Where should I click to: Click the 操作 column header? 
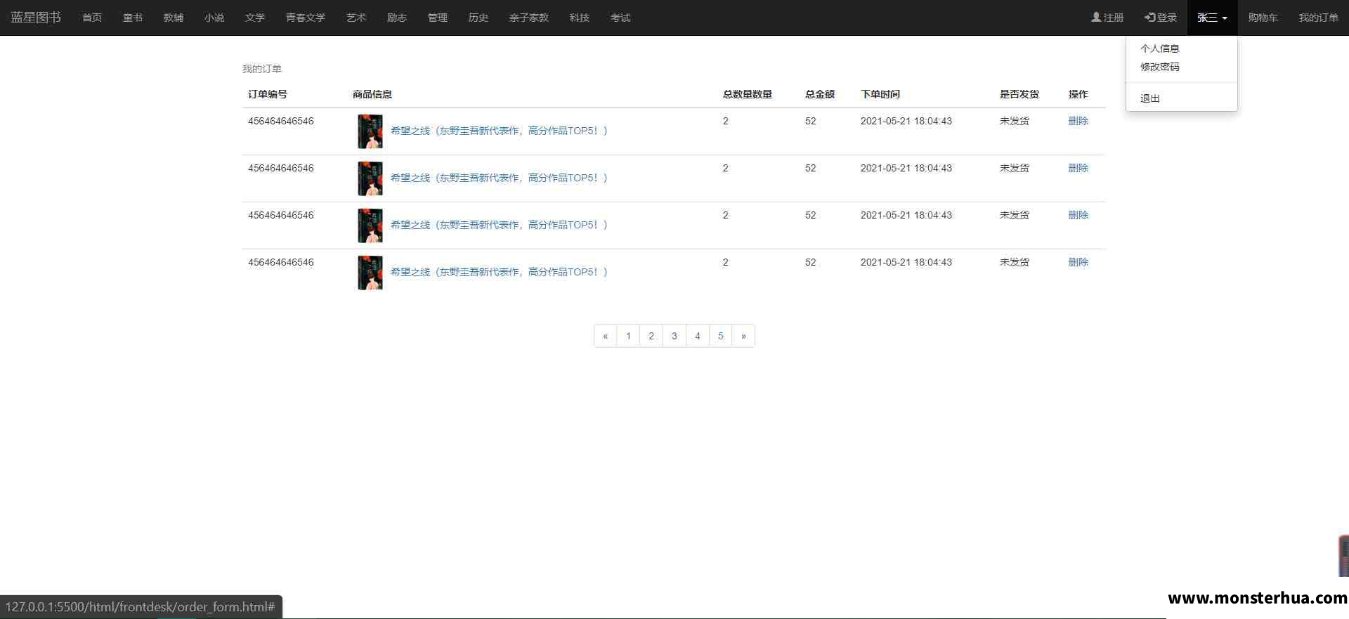(1078, 94)
